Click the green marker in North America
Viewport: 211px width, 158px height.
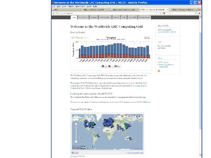pos(93,123)
